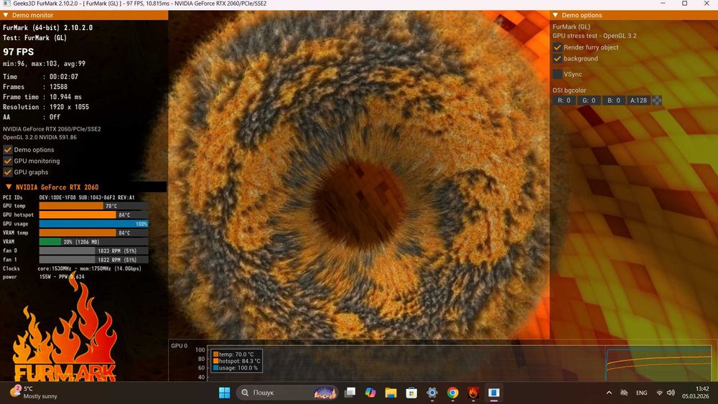The image size is (718, 404).
Task: Open the weather widget 5°C
Action: (x=34, y=393)
